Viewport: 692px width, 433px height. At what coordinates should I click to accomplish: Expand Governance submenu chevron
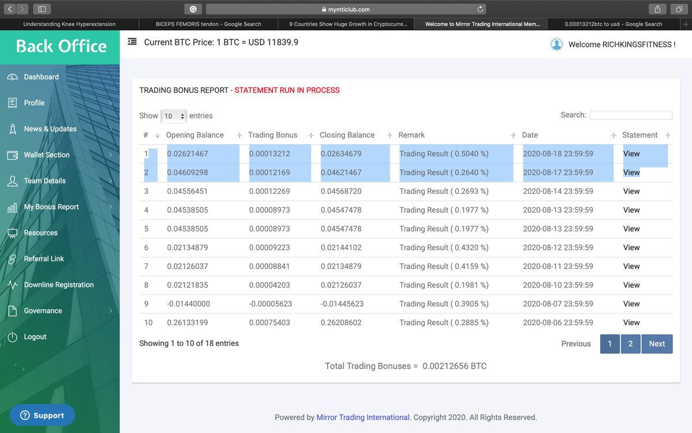110,311
